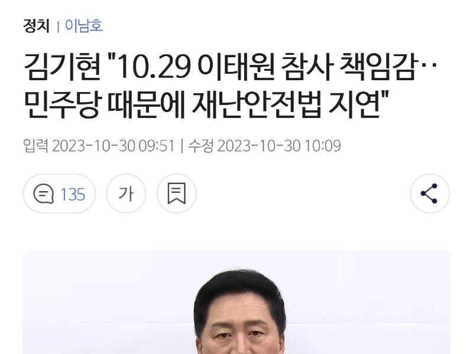Go to the 정치 section

point(36,25)
